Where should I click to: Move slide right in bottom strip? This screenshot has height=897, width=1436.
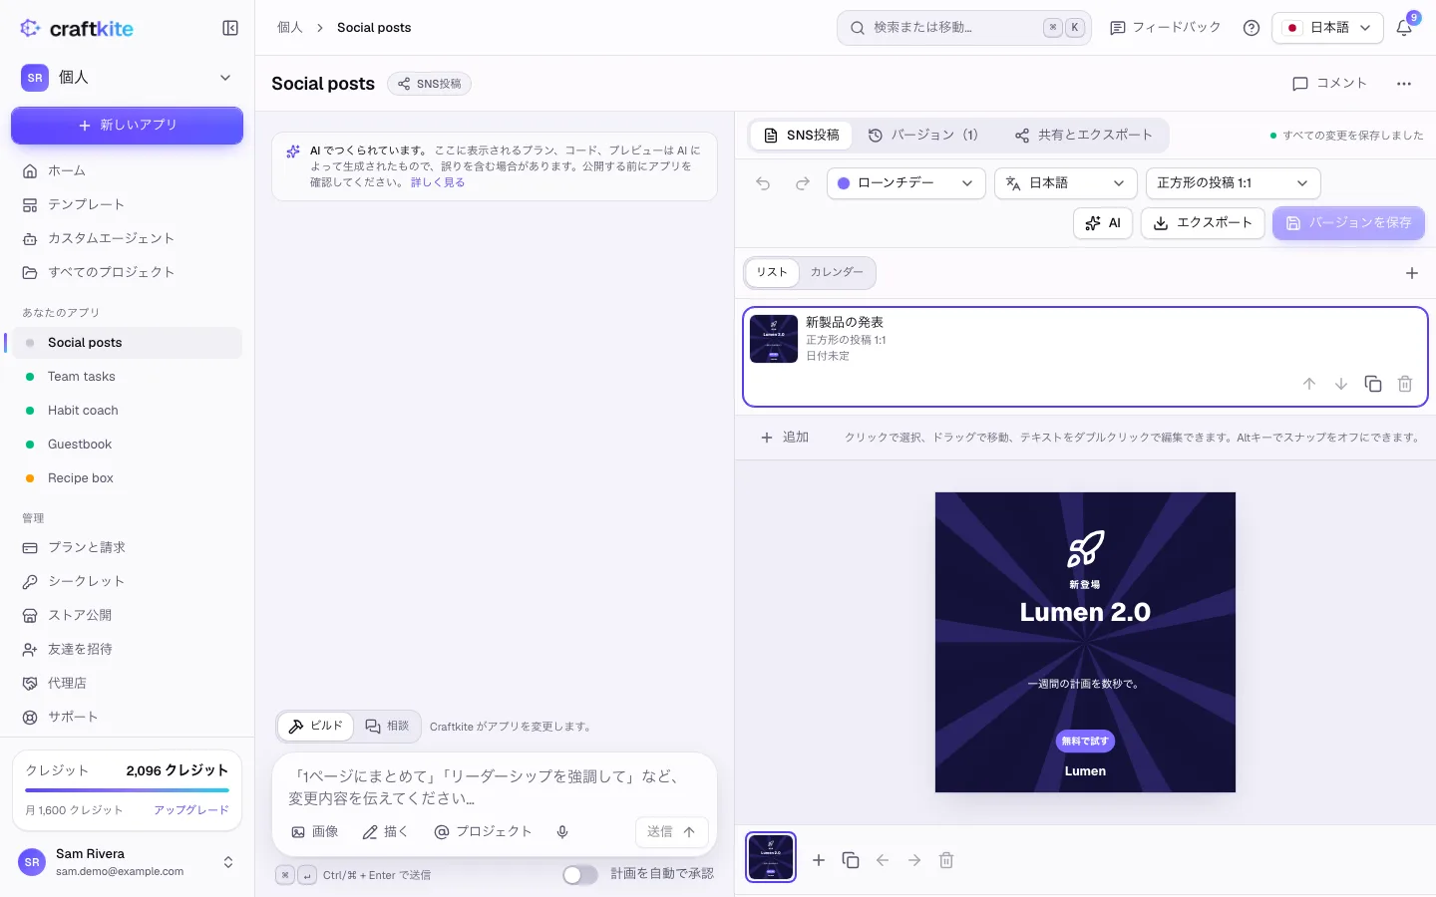[914, 860]
